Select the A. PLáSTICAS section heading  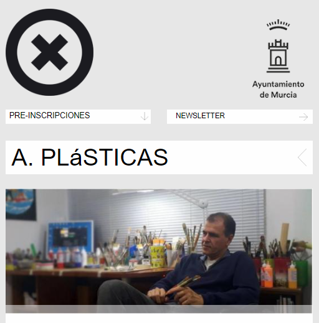point(90,157)
